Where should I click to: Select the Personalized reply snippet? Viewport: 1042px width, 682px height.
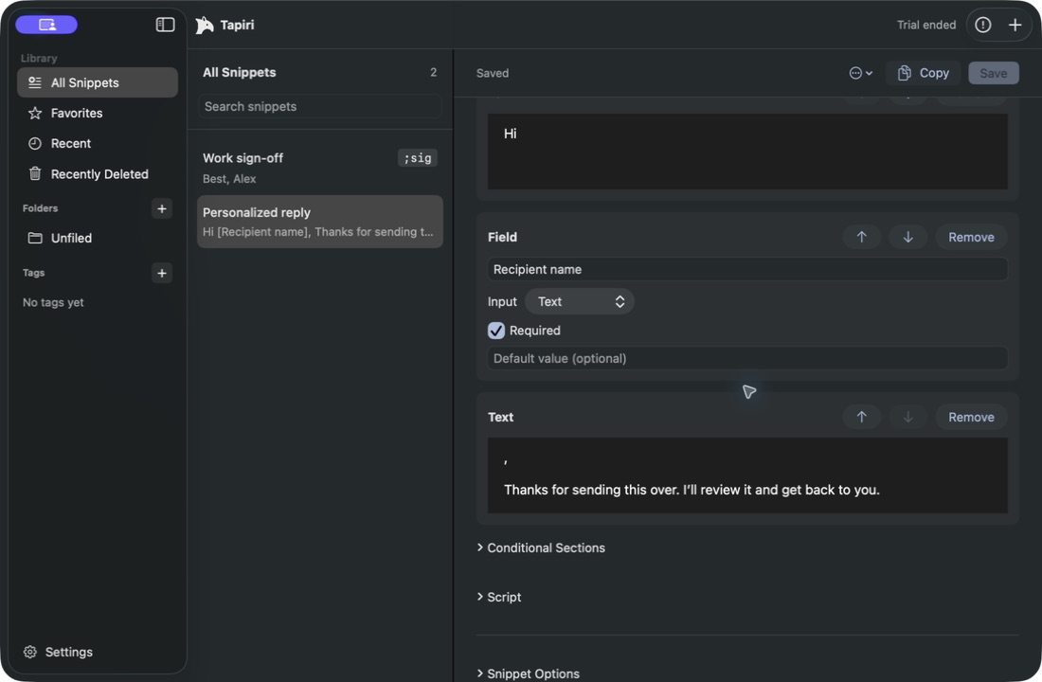319,222
